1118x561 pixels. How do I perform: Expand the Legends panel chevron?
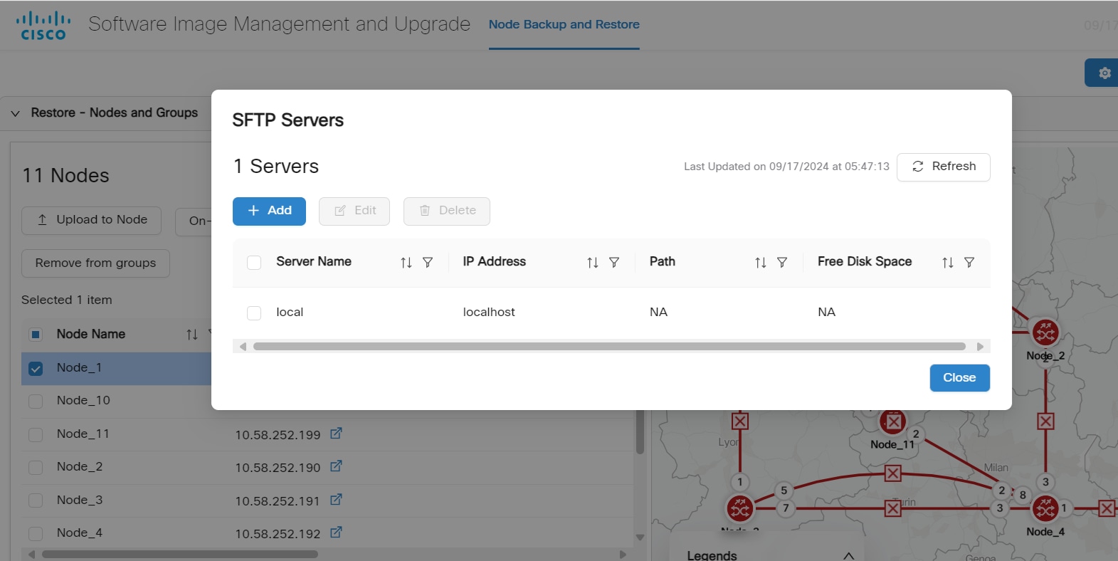[848, 555]
